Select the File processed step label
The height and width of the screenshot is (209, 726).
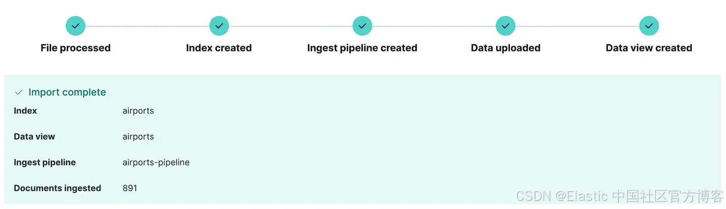[76, 48]
